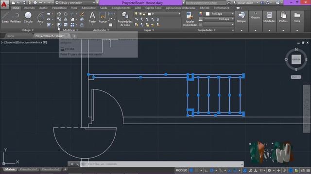Viewport: 311px width, 174px height.
Task: Toggle clean screen icon in status bar
Action: 303,170
